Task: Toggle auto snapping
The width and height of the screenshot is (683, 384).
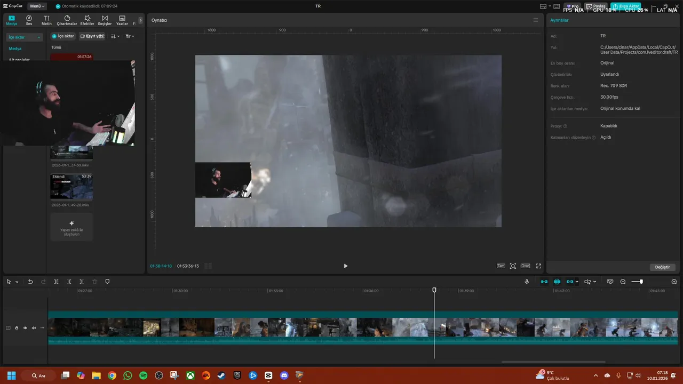Action: pos(557,282)
